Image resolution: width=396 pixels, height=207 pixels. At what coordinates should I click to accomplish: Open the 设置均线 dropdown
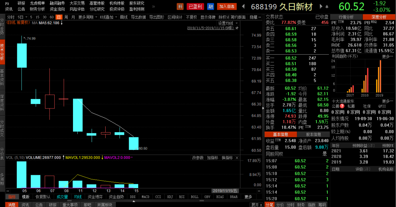(228, 23)
